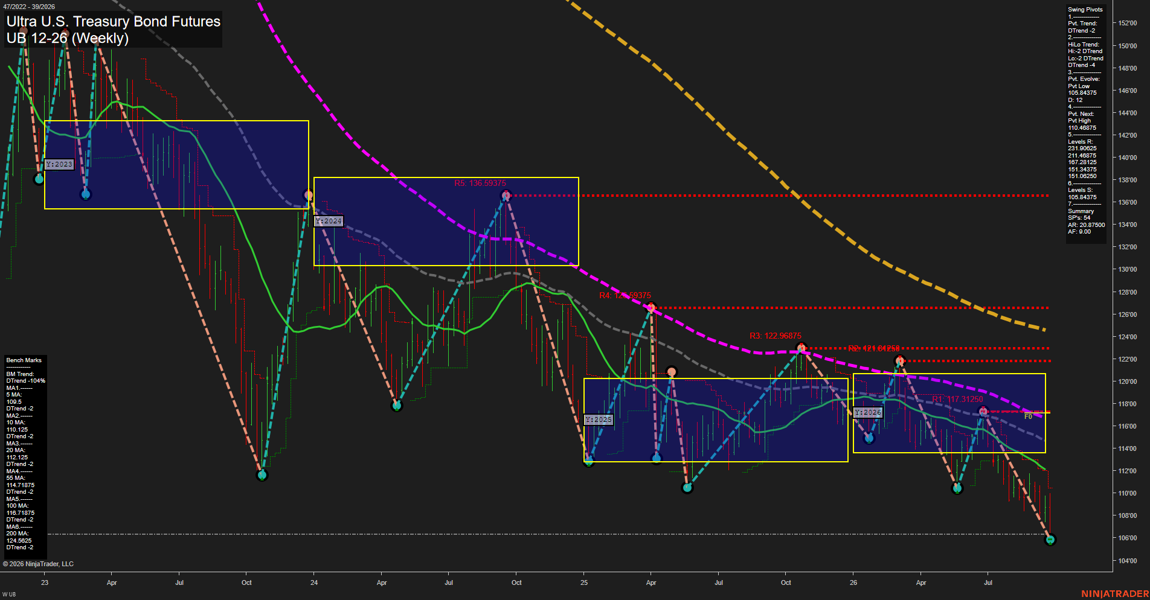The image size is (1150, 600).
Task: Click the 25 year label on time axis
Action: point(584,582)
